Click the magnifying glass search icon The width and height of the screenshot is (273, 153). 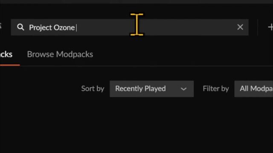(x=20, y=27)
